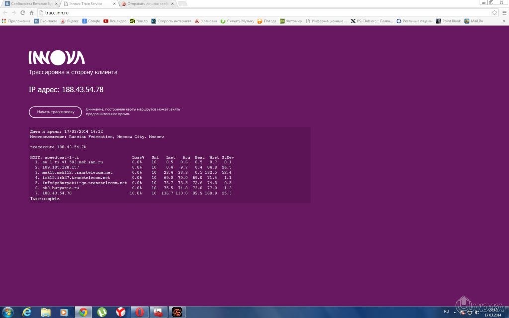
Task: Open the Яндекс bookmark
Action: (x=69, y=21)
